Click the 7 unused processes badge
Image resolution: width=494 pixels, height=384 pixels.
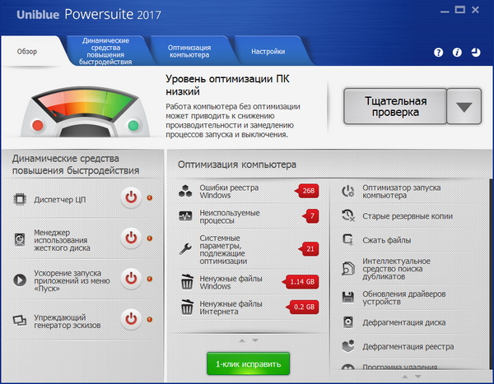[x=310, y=216]
